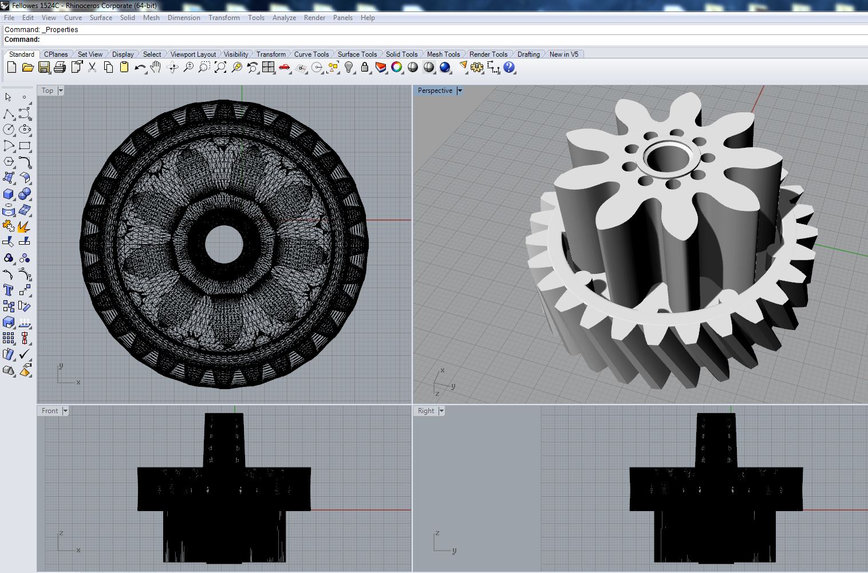Click the Help question mark icon
The width and height of the screenshot is (868, 573).
point(509,68)
